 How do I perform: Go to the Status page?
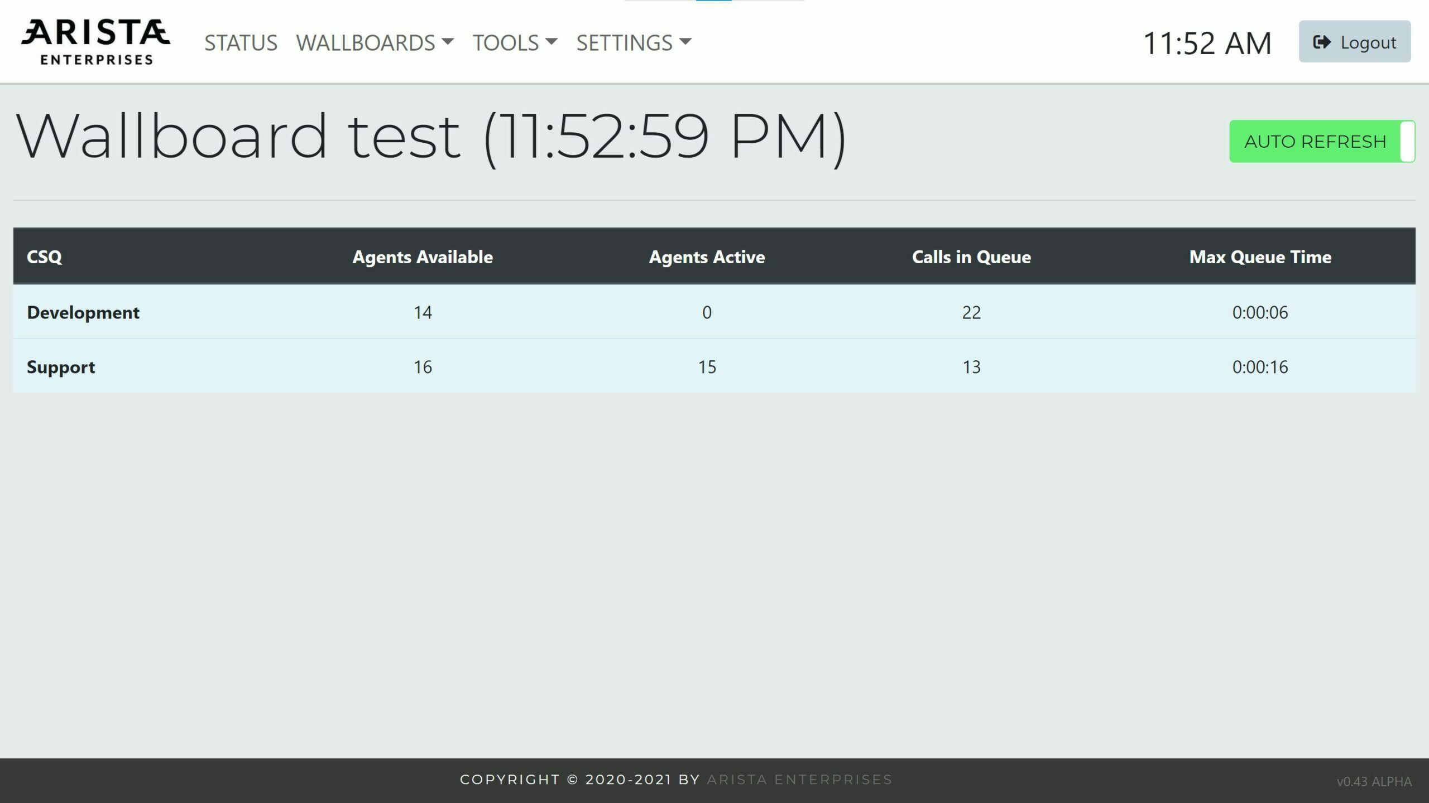click(241, 43)
